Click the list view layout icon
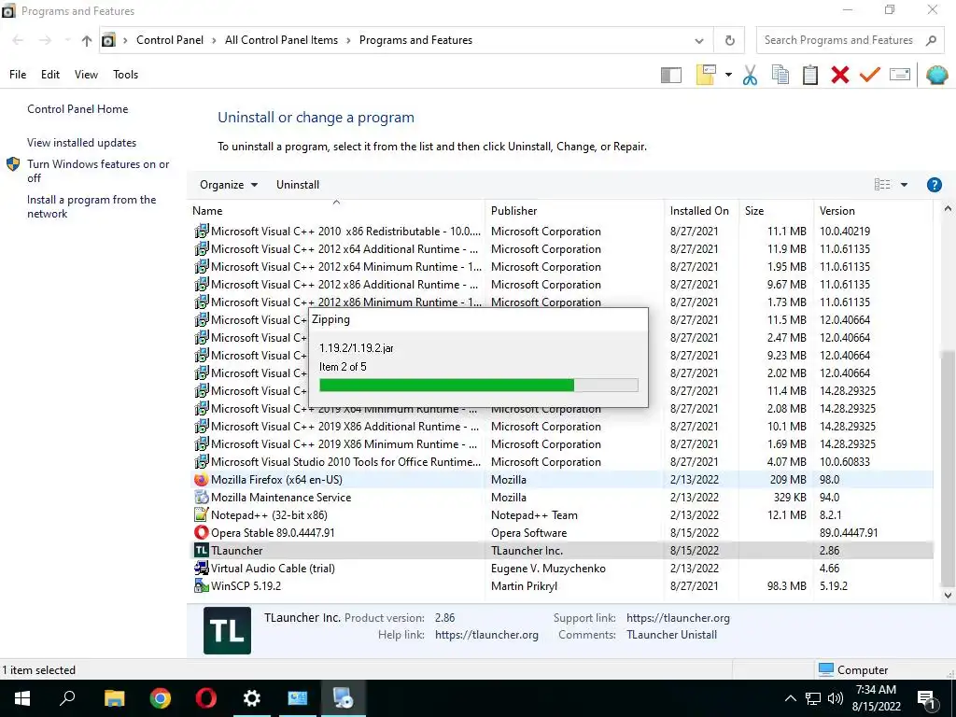The width and height of the screenshot is (956, 717). 881,185
